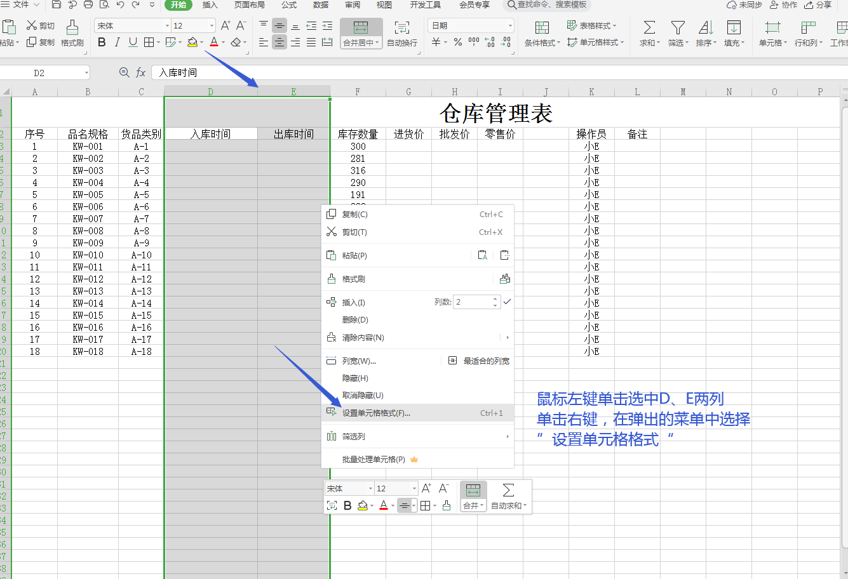
Task: Click the Wrap Text (自动换行) button
Action: 402,34
